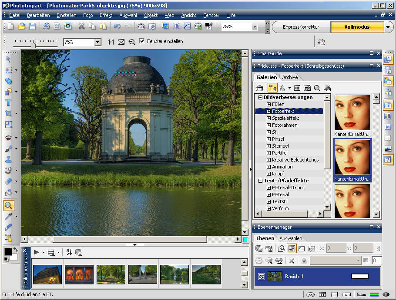
Task: Select the Basisbild layer row
Action: pos(317,277)
